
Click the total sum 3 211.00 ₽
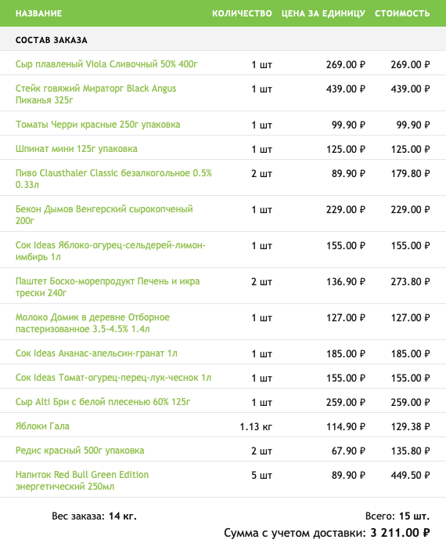click(400, 532)
